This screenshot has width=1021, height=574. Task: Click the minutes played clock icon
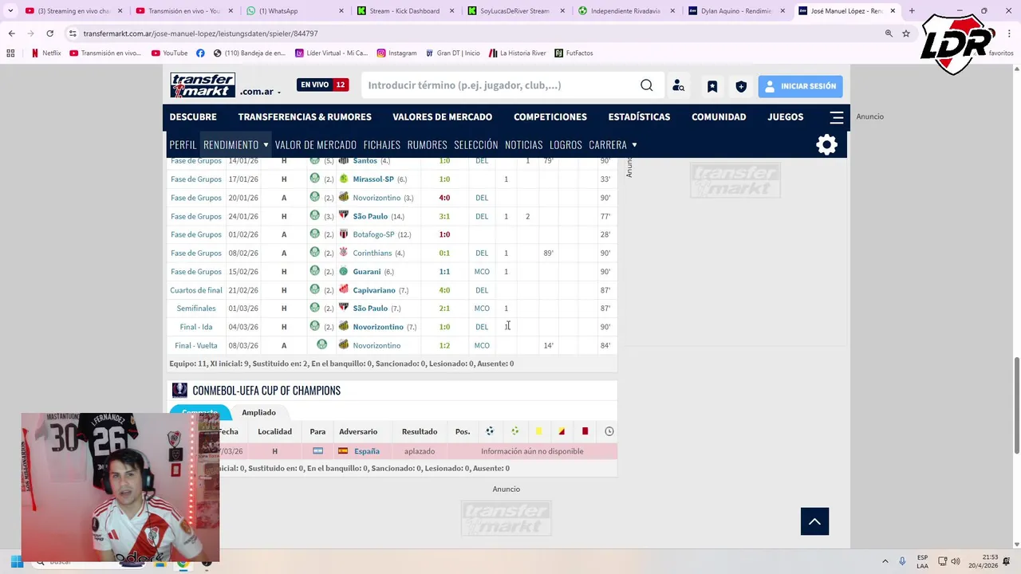click(609, 431)
